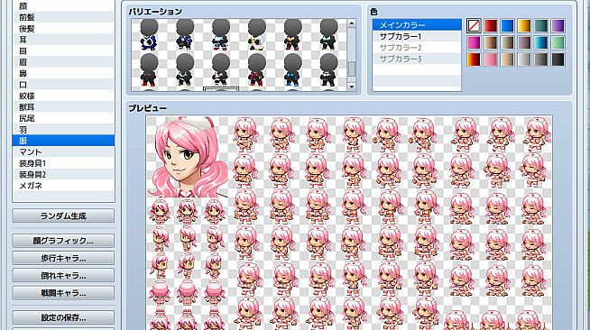
Task: Select メインカラー in color list
Action: point(417,25)
